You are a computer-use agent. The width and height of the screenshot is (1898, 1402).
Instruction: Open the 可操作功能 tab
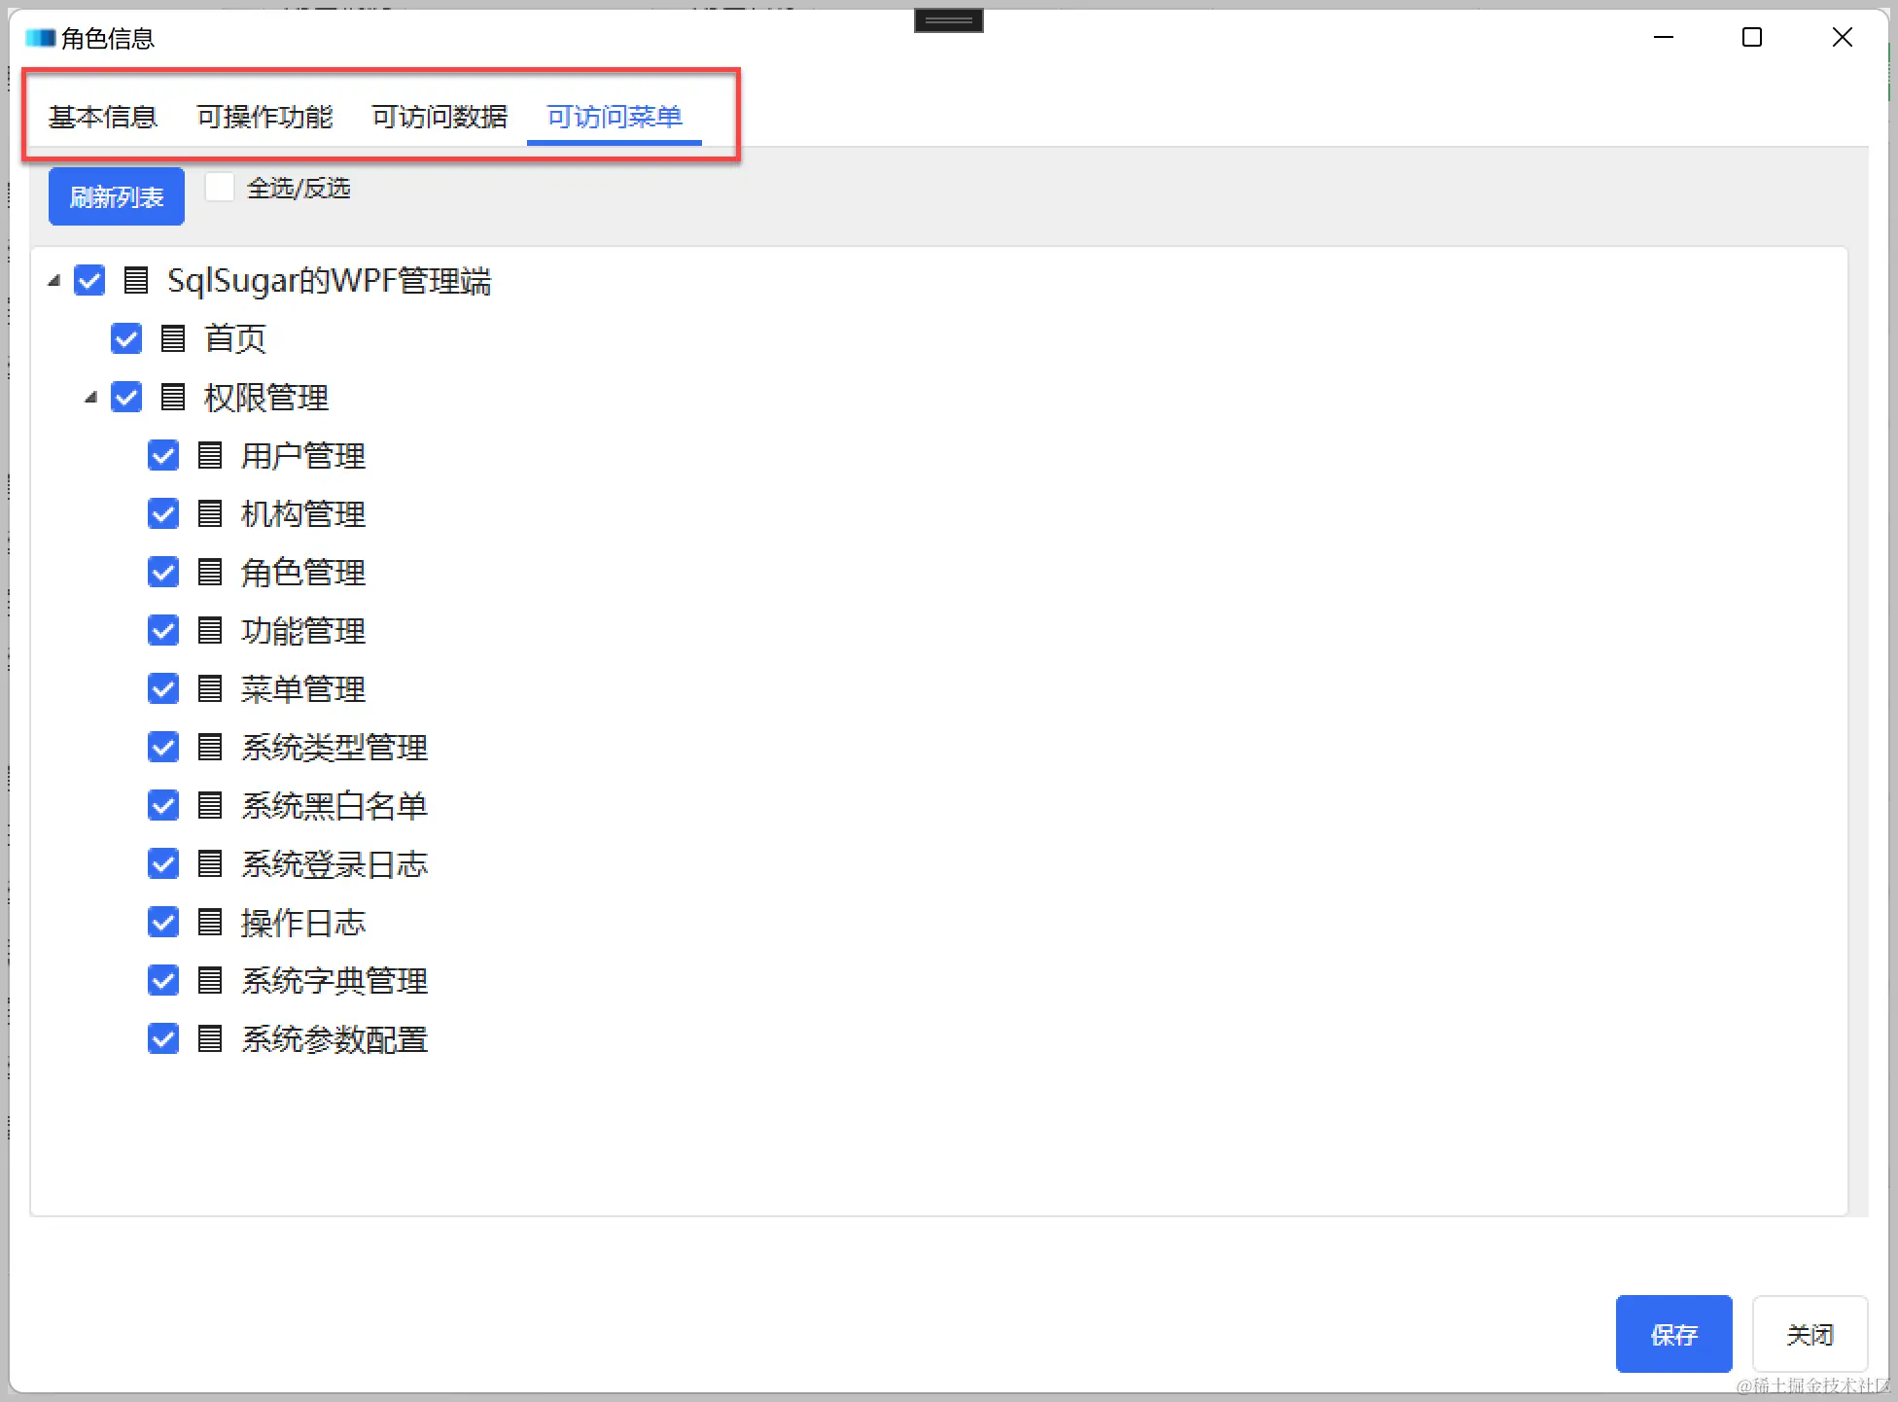264,117
